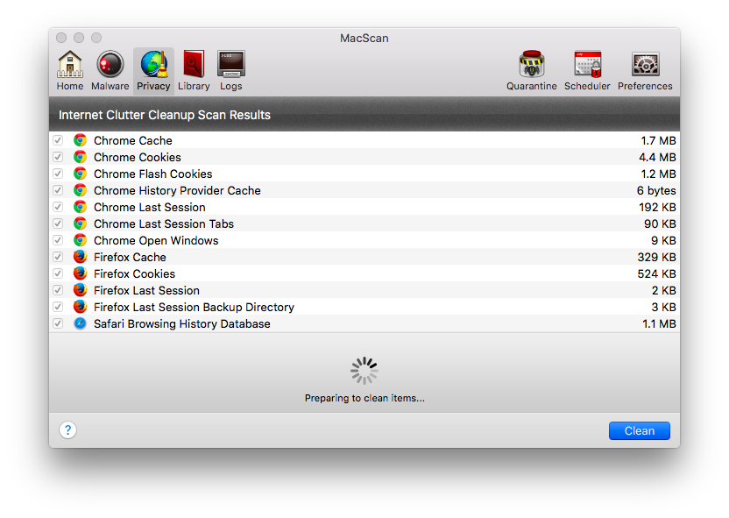The width and height of the screenshot is (729, 518).
Task: Click the 329 KB size value
Action: pos(656,257)
